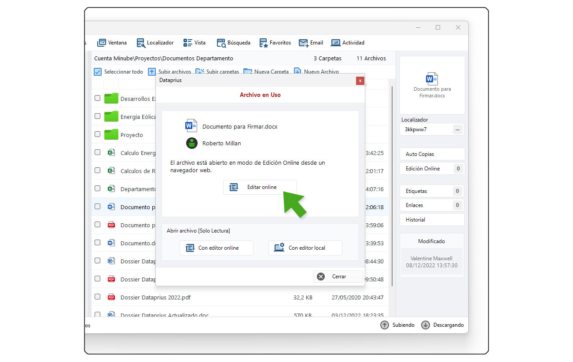Image resolution: width=573 pixels, height=362 pixels.
Task: Check the Proyecto folder checkbox
Action: coord(98,134)
